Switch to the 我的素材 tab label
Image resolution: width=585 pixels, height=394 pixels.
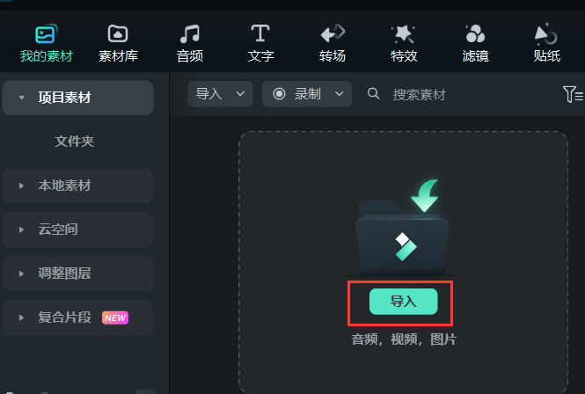pos(47,56)
